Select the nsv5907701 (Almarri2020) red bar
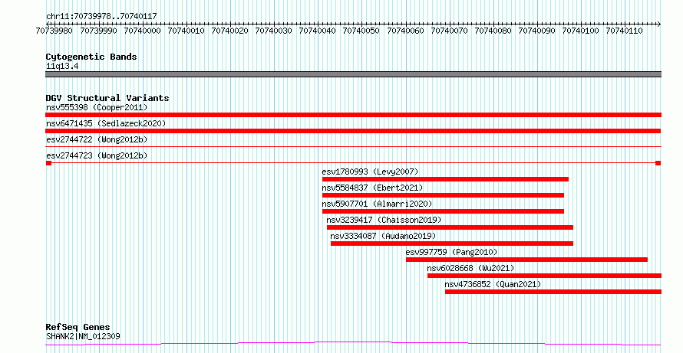The height and width of the screenshot is (353, 683). (443, 211)
